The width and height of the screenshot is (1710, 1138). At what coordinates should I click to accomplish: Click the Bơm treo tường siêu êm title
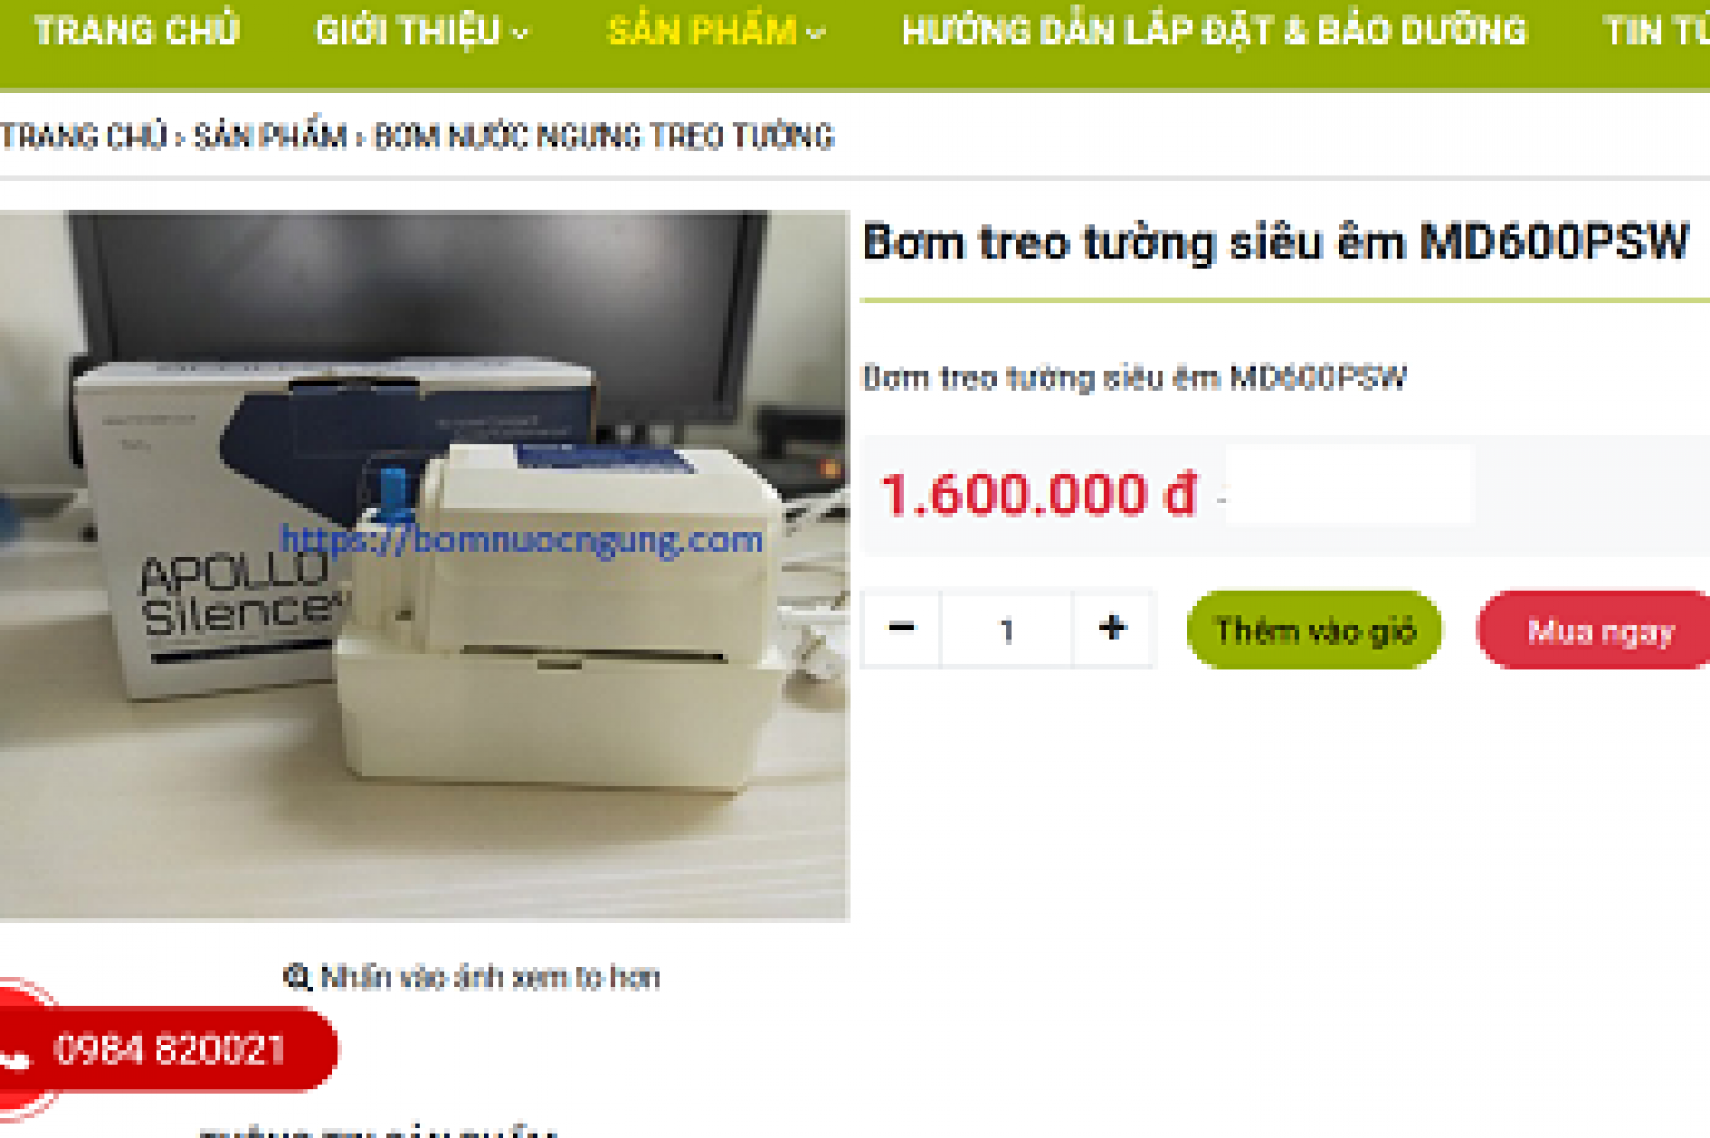click(x=1275, y=242)
